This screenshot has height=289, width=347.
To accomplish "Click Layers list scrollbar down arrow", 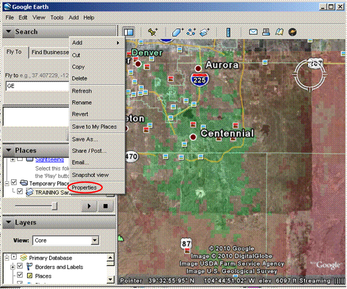I will (110, 280).
